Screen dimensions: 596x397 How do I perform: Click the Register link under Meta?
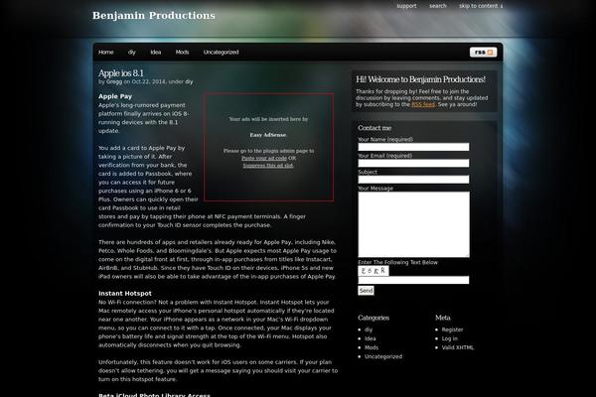tap(452, 330)
